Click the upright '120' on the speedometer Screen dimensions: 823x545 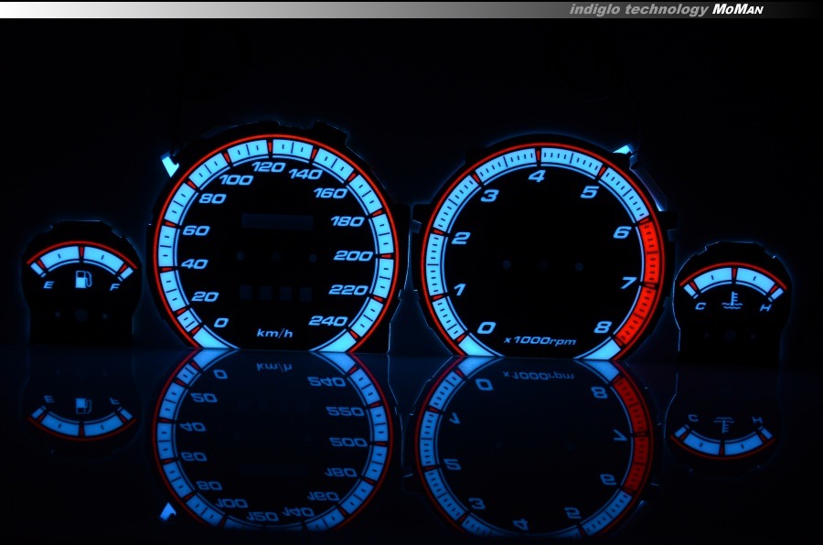pyautogui.click(x=268, y=167)
